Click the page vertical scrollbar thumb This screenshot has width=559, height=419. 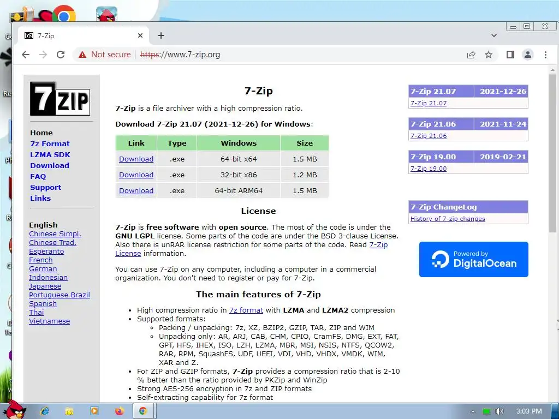(552, 153)
